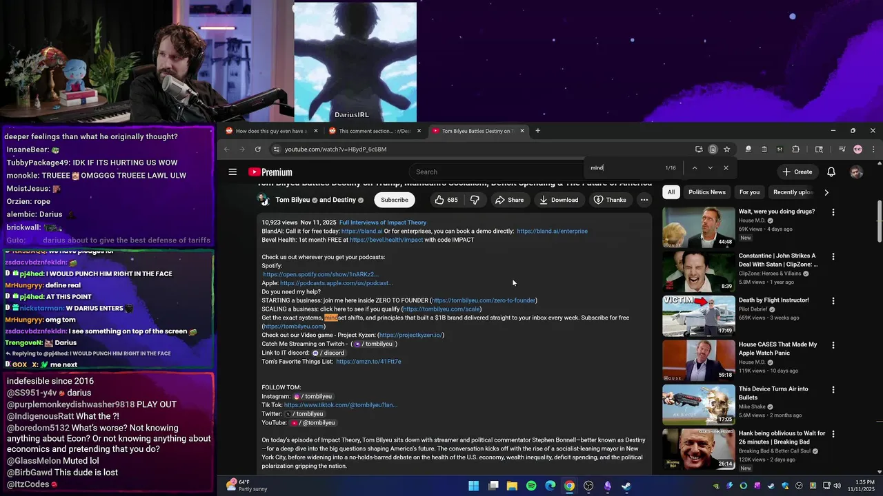Open the Apple podcasts link

tap(337, 283)
